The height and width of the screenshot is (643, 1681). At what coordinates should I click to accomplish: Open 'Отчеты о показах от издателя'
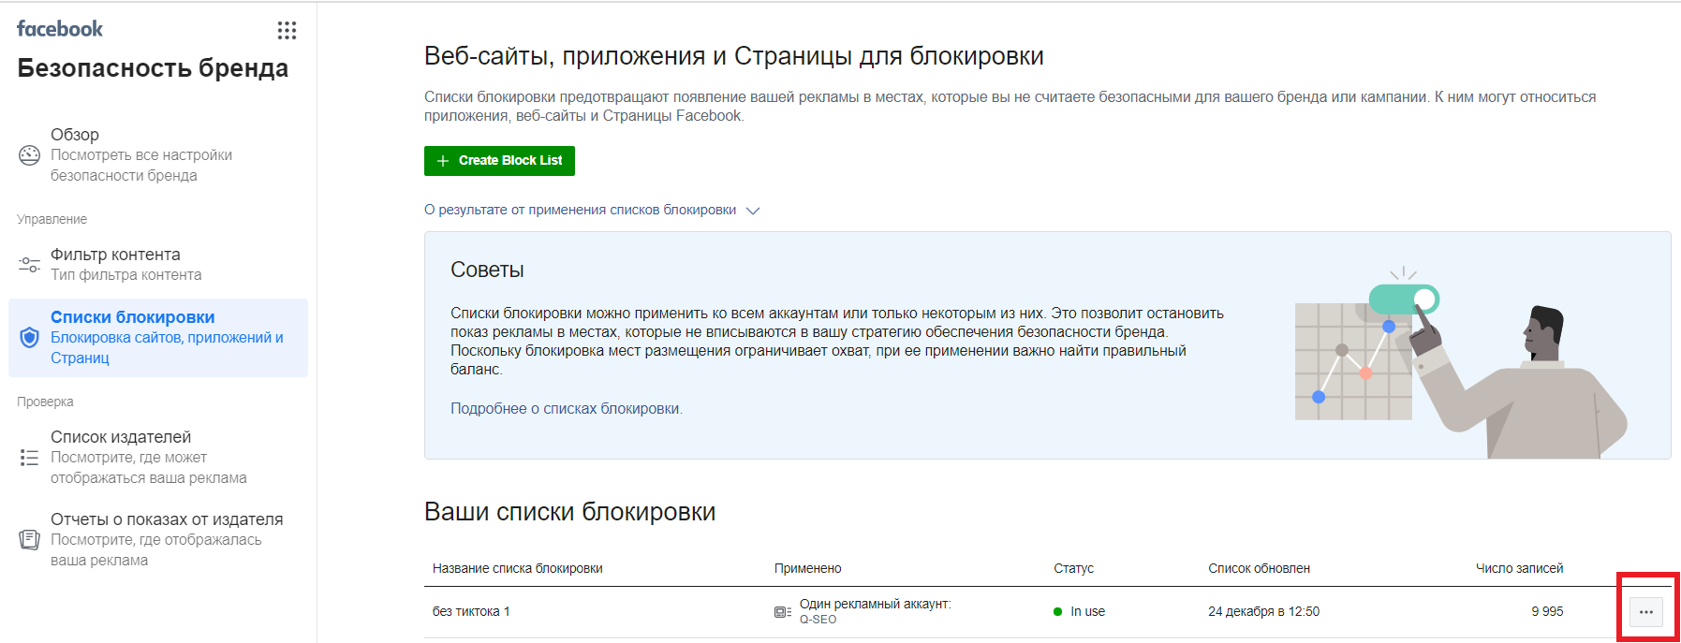167,519
